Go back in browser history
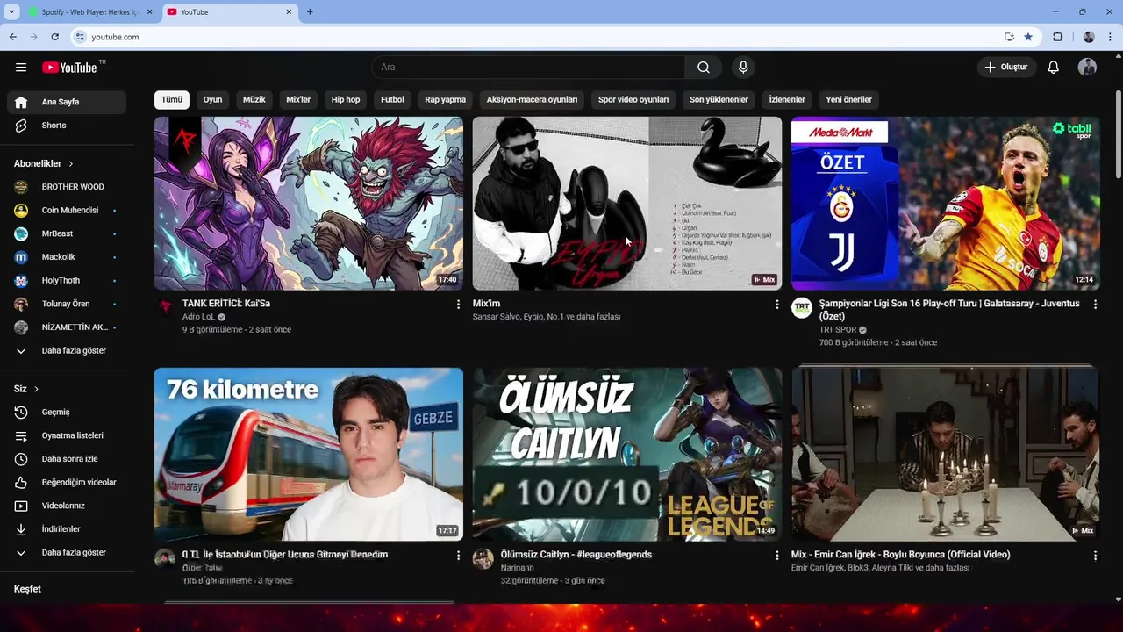This screenshot has width=1123, height=632. pyautogui.click(x=13, y=37)
